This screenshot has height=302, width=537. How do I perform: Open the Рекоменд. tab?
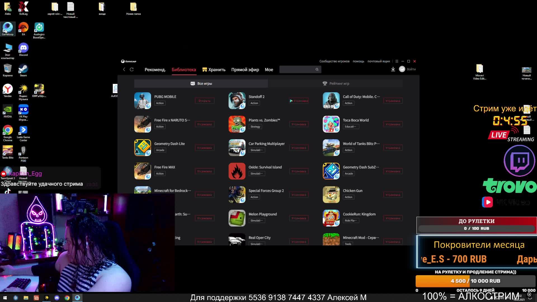pyautogui.click(x=155, y=70)
